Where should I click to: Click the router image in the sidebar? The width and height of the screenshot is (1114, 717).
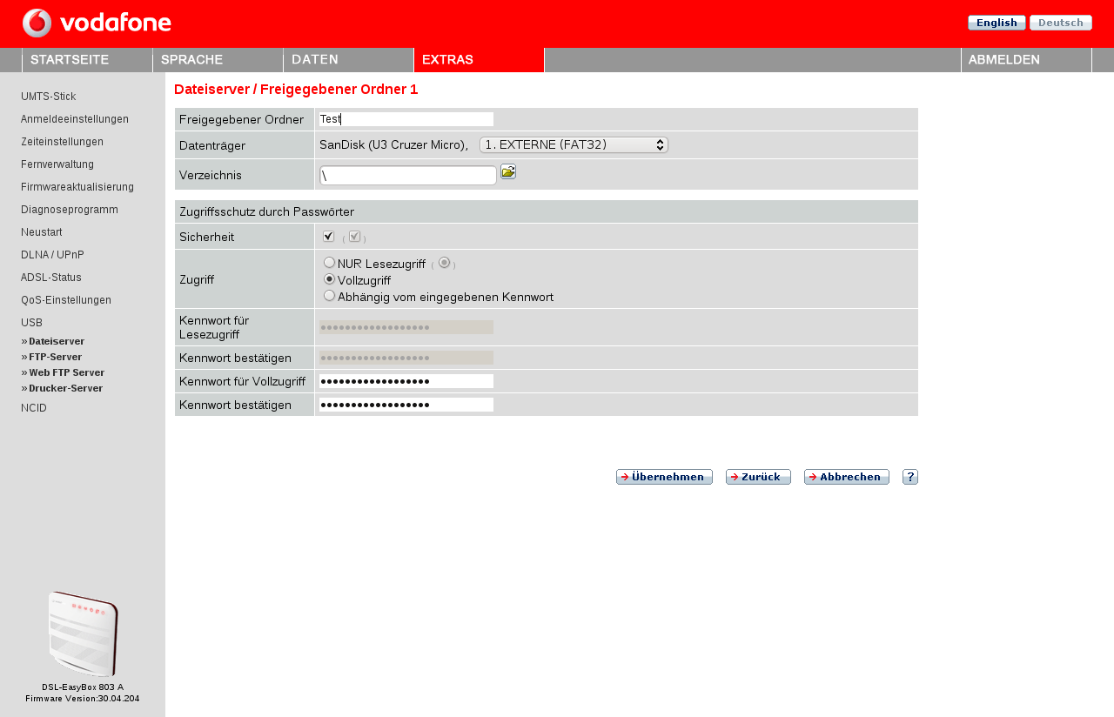[83, 633]
